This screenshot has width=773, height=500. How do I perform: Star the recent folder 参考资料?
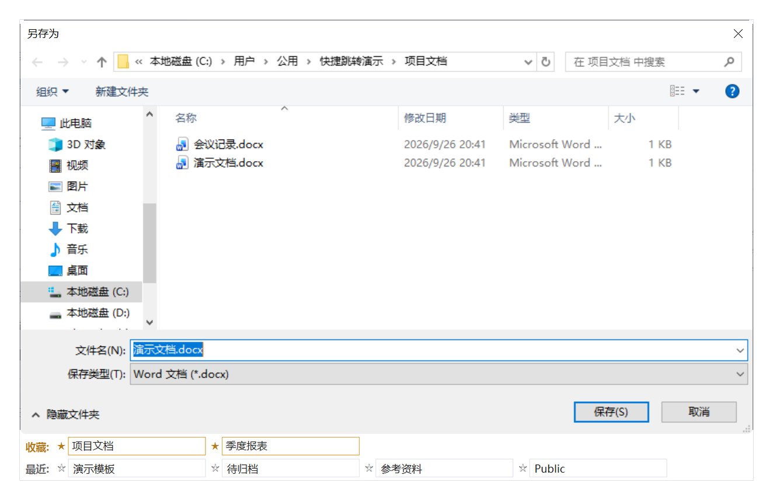(369, 468)
